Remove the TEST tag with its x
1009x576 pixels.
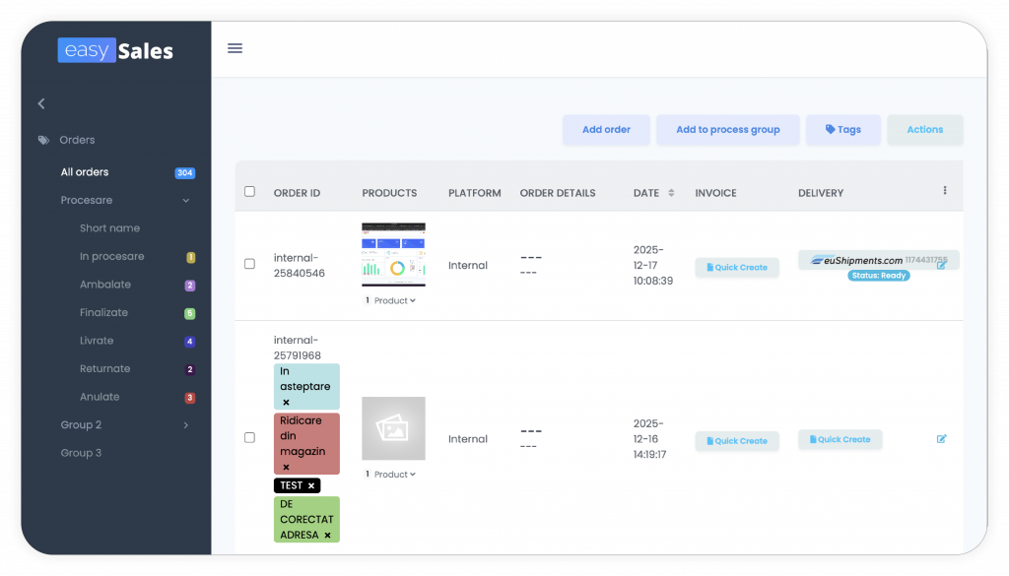click(x=311, y=485)
